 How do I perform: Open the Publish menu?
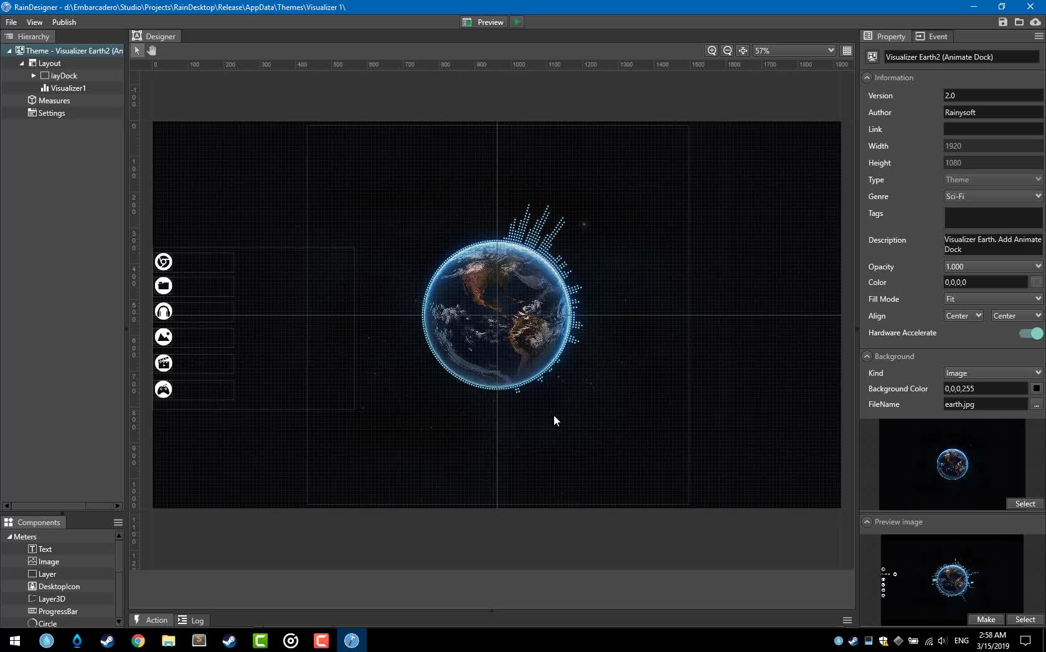coord(64,22)
